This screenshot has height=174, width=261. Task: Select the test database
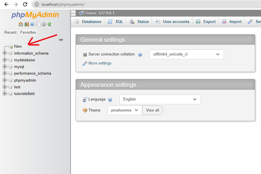click(17, 87)
